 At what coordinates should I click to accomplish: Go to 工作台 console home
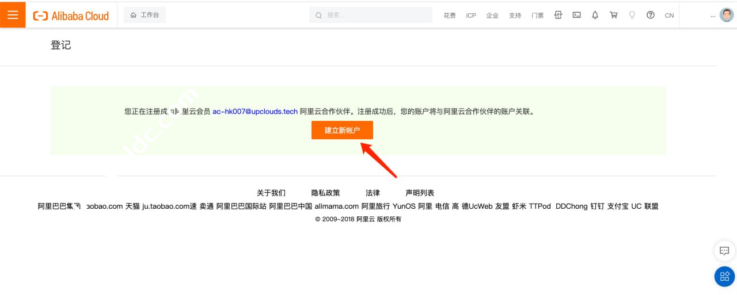point(145,15)
